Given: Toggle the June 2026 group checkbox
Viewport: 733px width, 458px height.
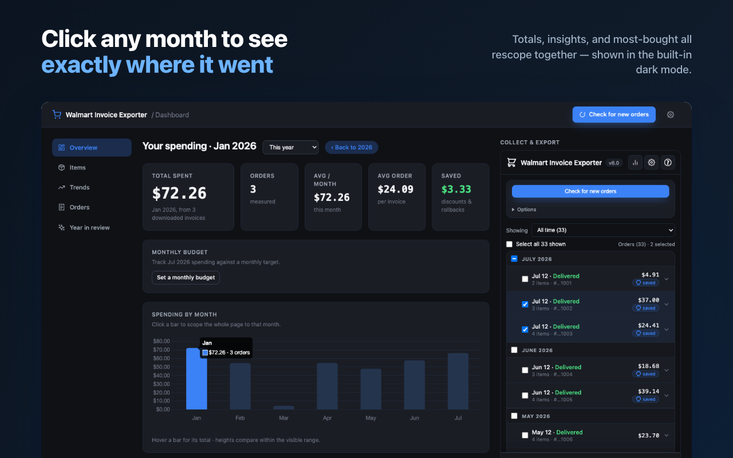Looking at the screenshot, I should [x=514, y=350].
